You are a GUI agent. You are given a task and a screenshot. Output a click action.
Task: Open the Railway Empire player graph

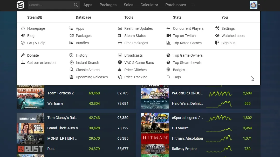[219, 149]
